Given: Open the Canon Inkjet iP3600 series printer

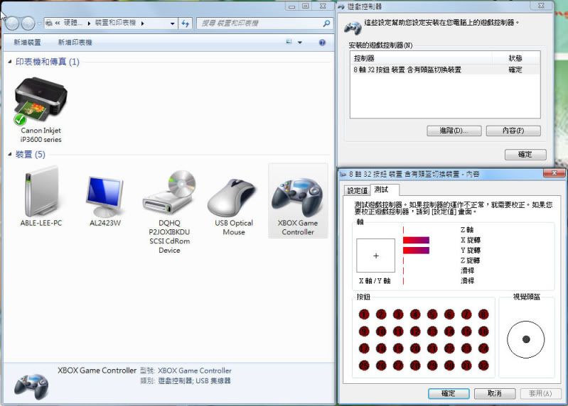Looking at the screenshot, I should (41, 101).
